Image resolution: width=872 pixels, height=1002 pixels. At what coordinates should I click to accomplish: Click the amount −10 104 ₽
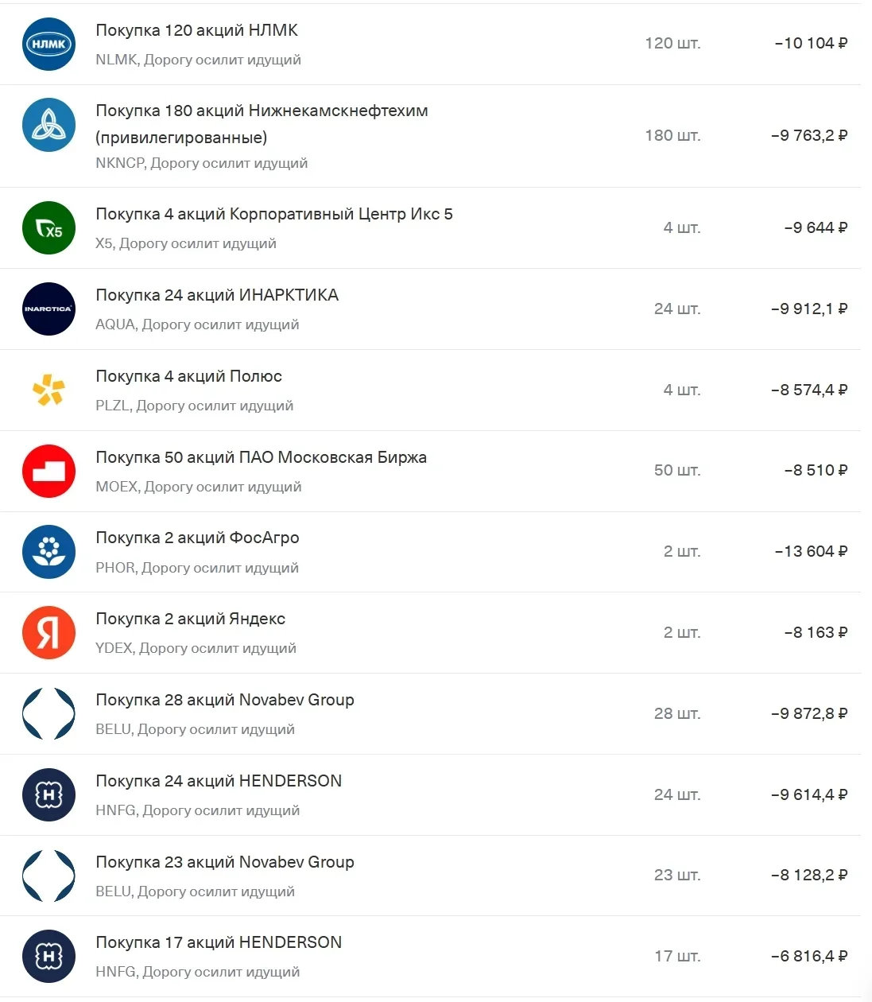tap(811, 43)
